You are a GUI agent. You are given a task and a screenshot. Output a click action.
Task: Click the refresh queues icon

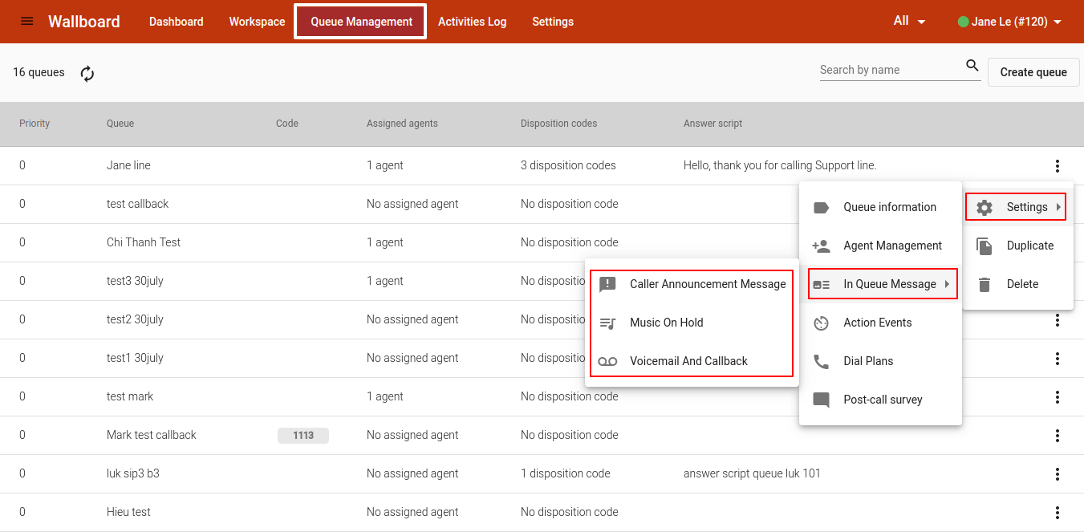pos(87,73)
